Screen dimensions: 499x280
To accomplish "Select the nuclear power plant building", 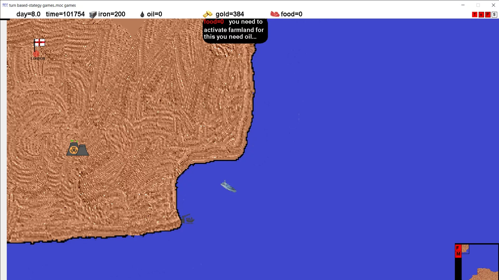I will pyautogui.click(x=77, y=148).
